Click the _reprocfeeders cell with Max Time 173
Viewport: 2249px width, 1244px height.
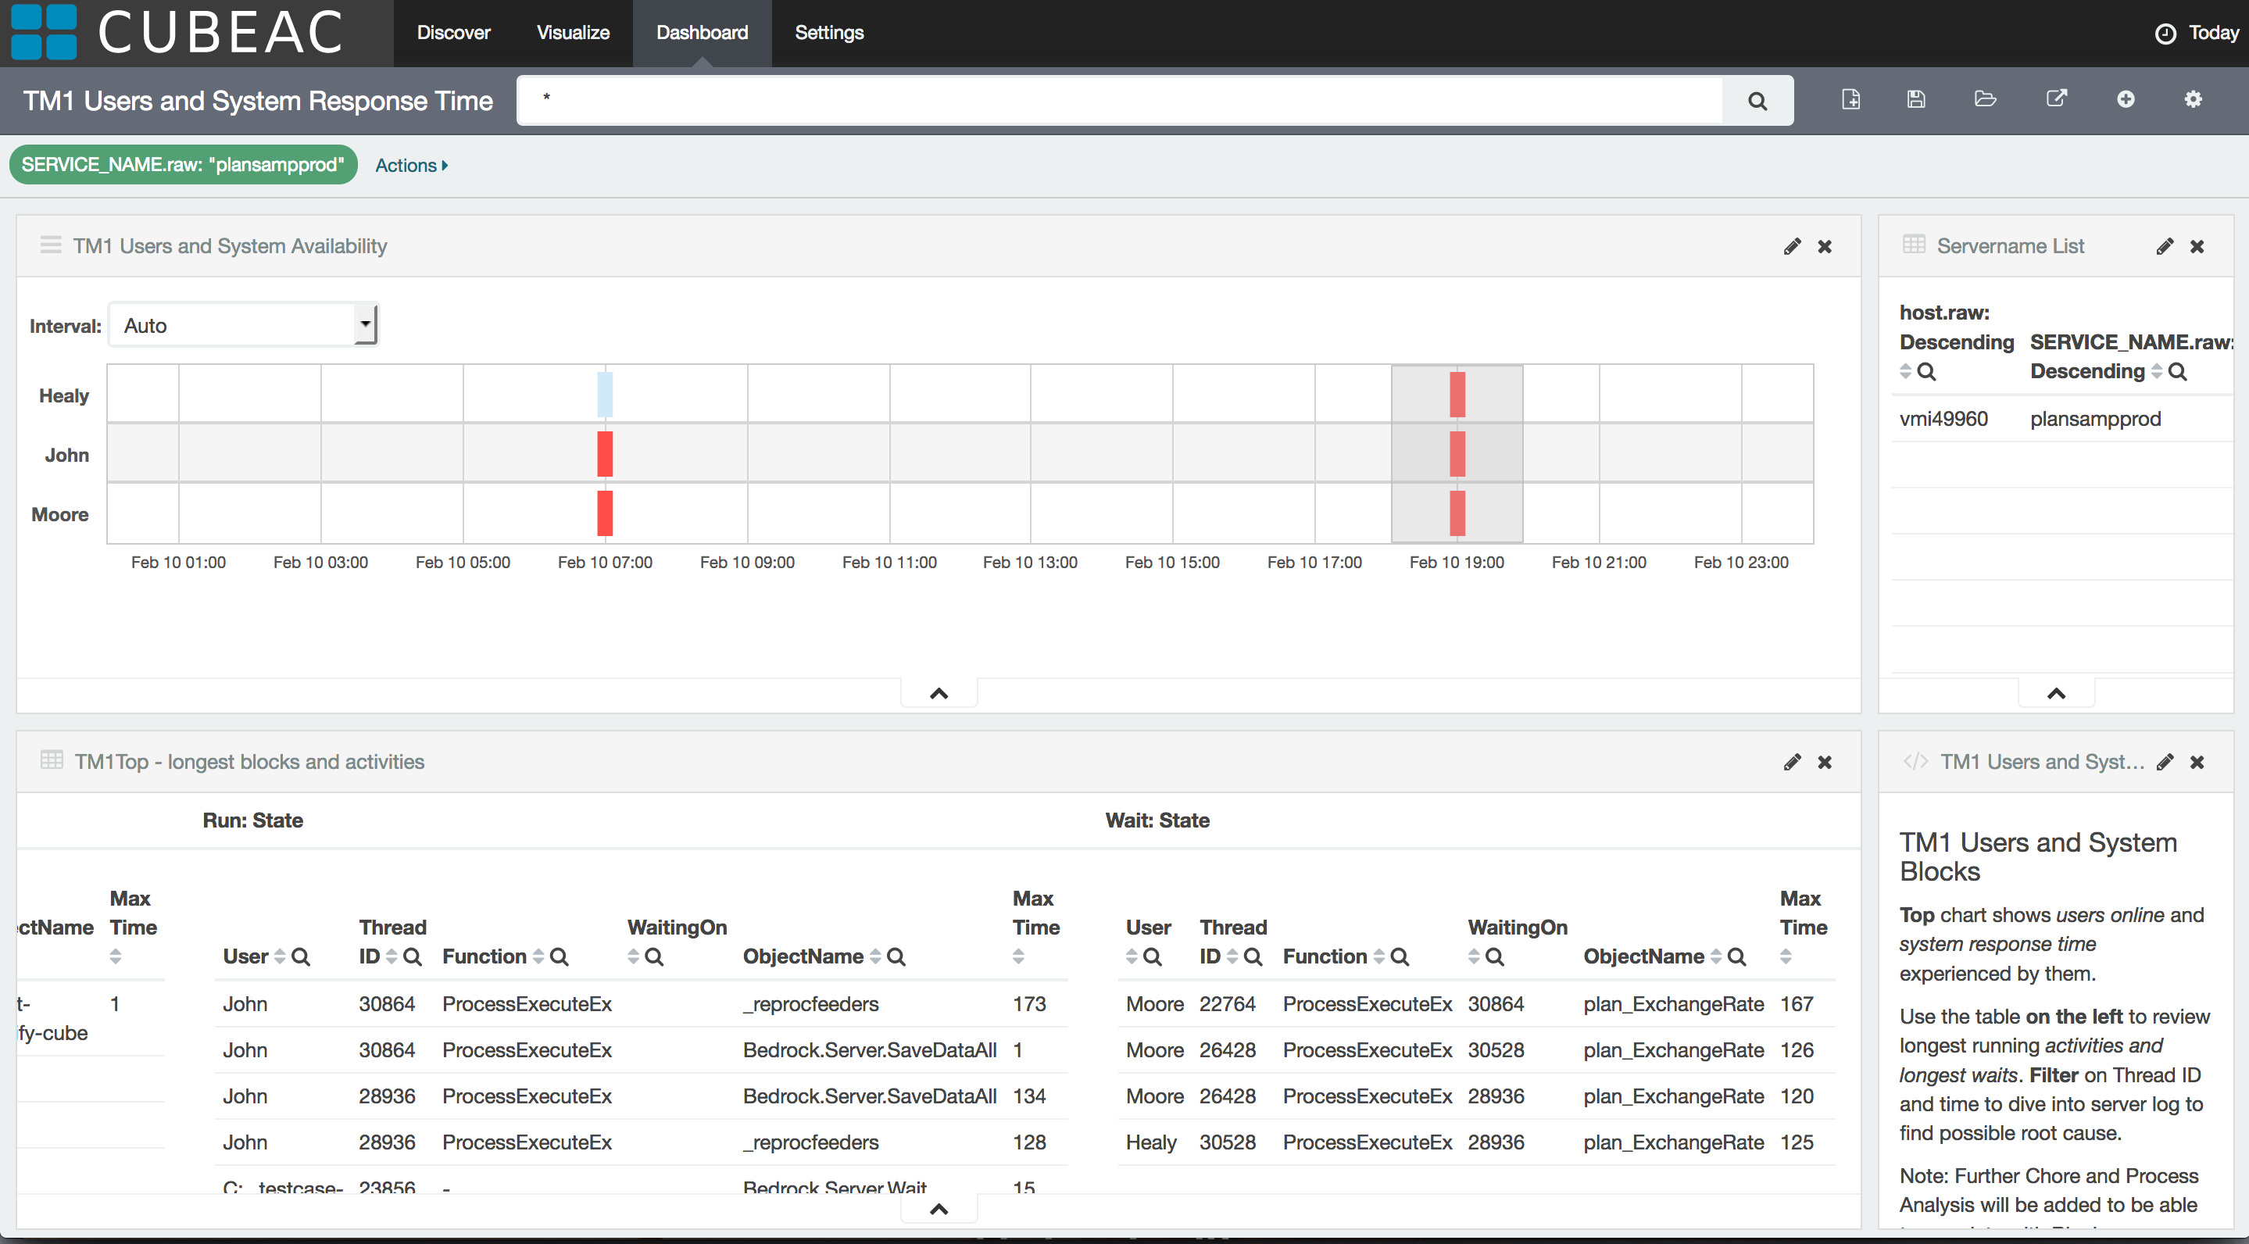point(810,1004)
